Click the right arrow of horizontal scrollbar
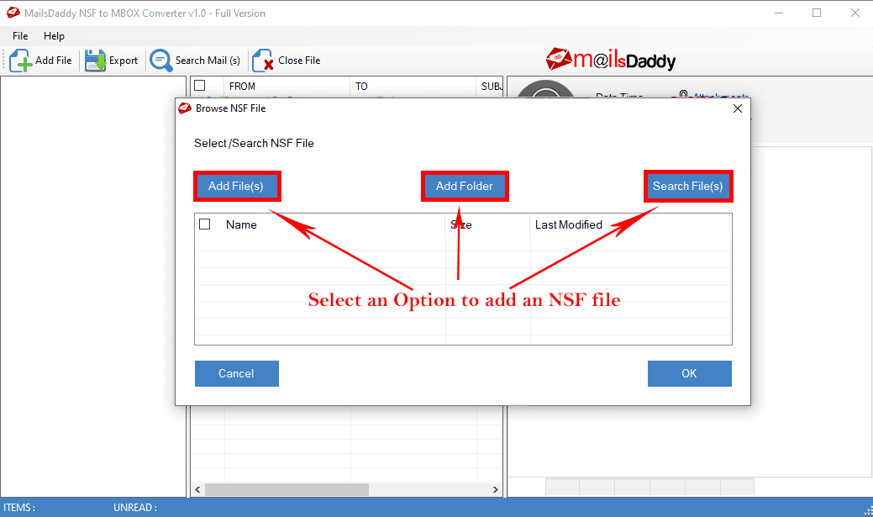 [x=496, y=490]
